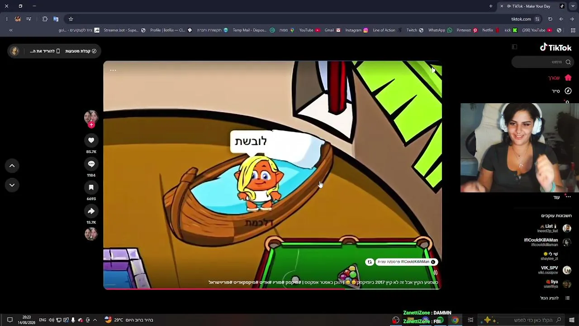Image resolution: width=579 pixels, height=326 pixels.
Task: Open the Chrome tab search dropdown
Action: click(x=572, y=6)
